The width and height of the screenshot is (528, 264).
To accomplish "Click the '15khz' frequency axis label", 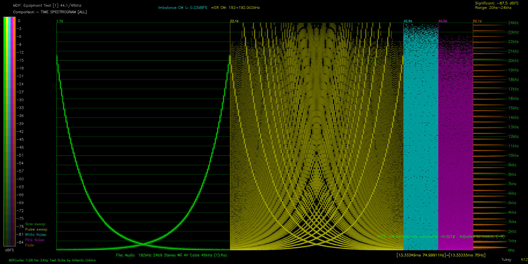I will [513, 108].
